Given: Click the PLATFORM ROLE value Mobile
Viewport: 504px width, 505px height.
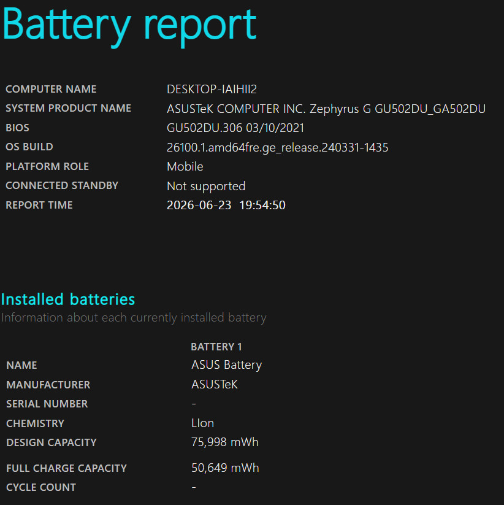Looking at the screenshot, I should point(185,166).
